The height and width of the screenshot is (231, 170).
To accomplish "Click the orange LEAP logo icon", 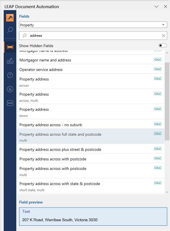I will (10, 17).
